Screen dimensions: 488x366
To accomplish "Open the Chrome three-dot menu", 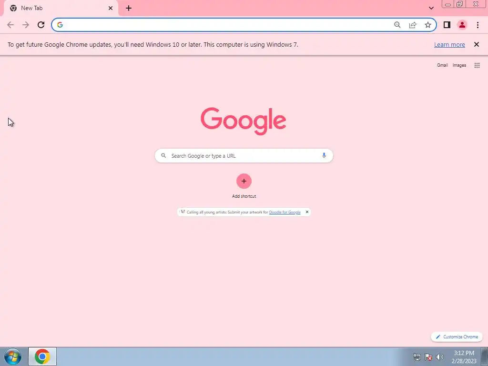I will coord(478,25).
